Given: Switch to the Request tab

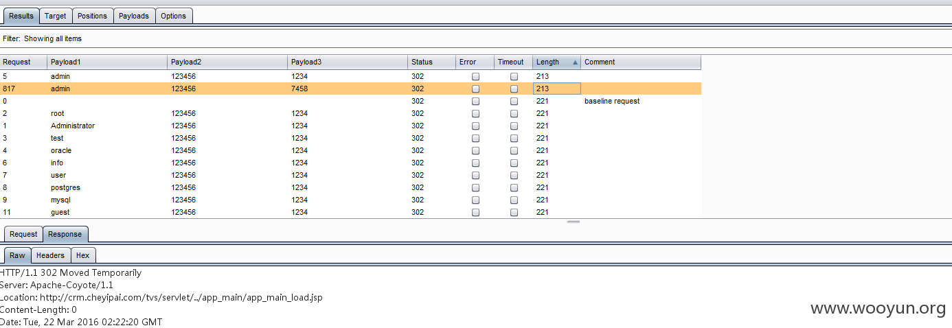Looking at the screenshot, I should pyautogui.click(x=23, y=234).
